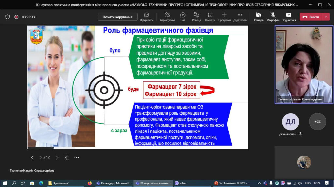Show the +22 additional participants

[317, 121]
